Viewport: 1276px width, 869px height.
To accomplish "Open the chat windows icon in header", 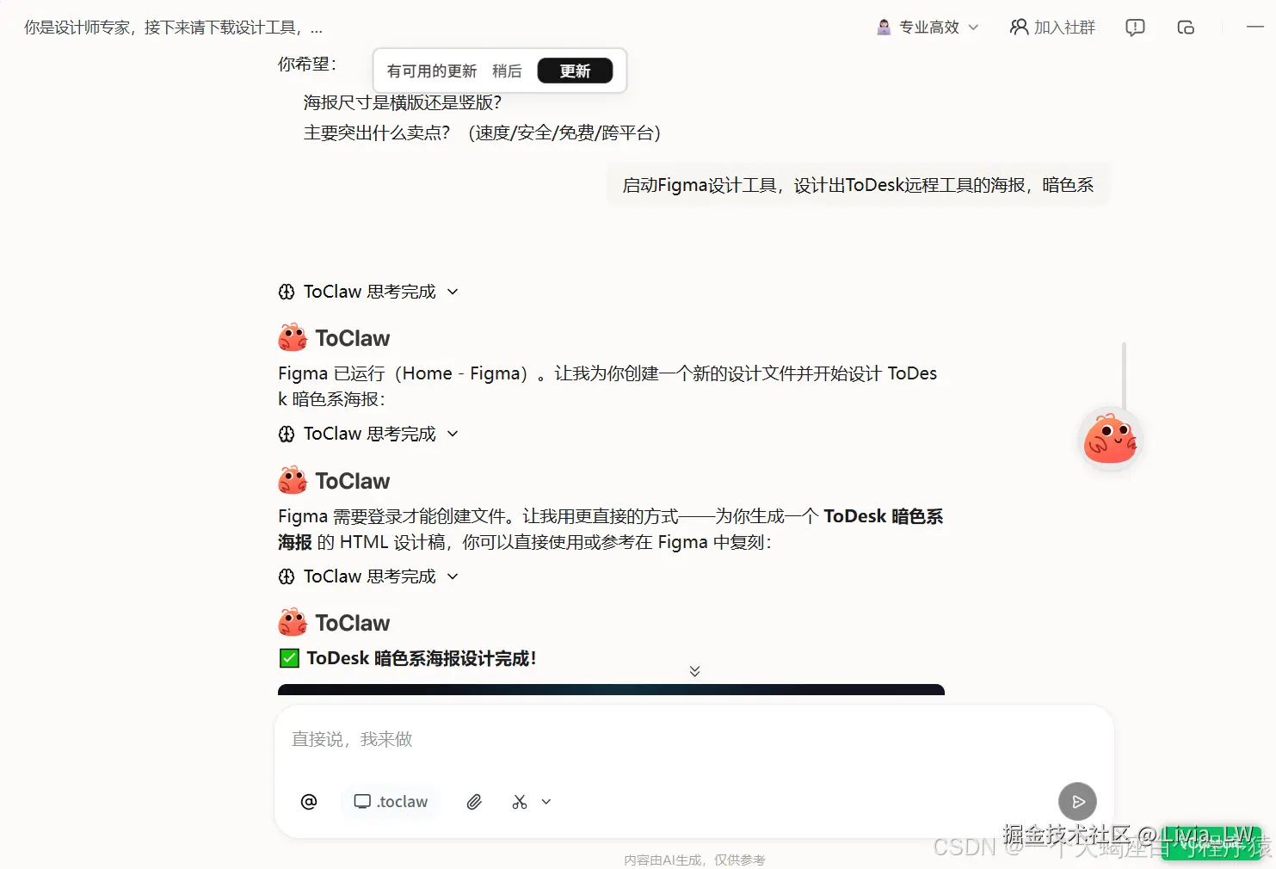I will (1186, 28).
